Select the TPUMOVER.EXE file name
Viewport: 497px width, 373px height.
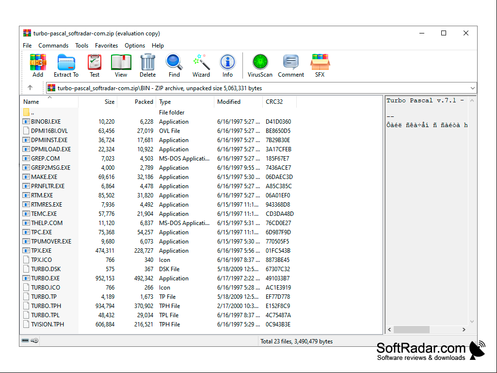tap(51, 241)
